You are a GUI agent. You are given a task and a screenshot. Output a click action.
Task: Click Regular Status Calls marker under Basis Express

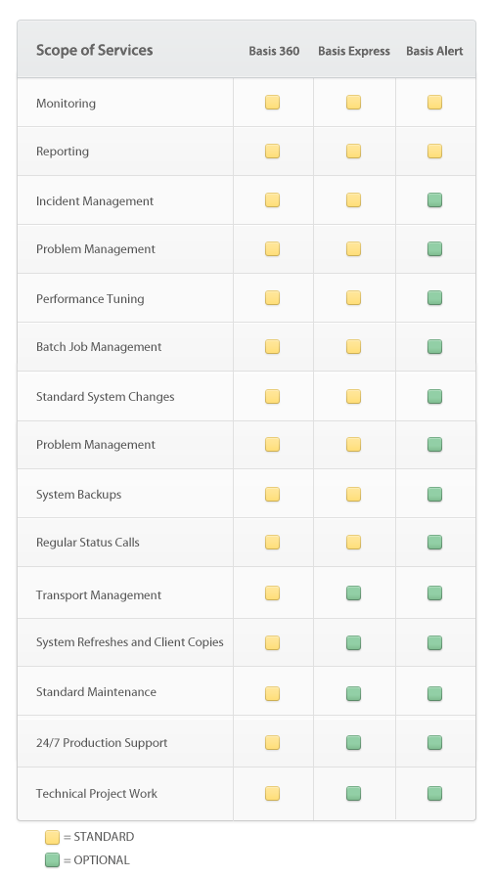[353, 542]
